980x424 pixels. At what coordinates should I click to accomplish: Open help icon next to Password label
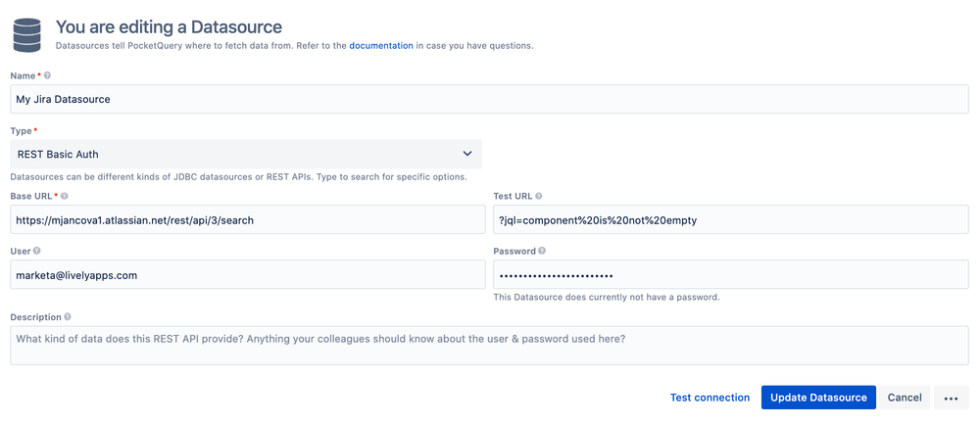(x=542, y=251)
